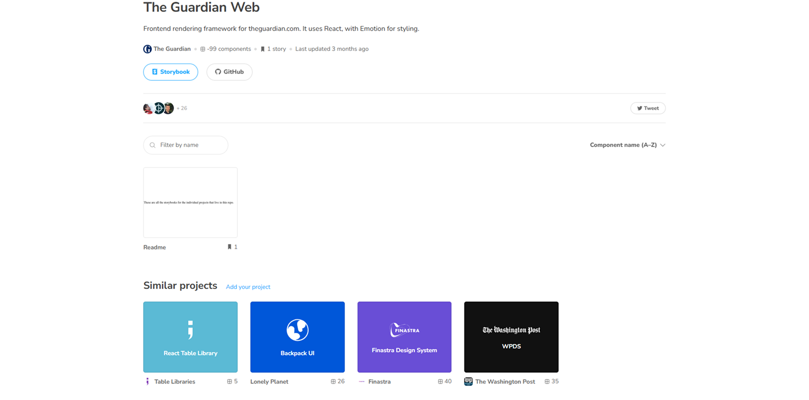809x400 pixels.
Task: Click the GitHub octocat icon
Action: point(218,72)
